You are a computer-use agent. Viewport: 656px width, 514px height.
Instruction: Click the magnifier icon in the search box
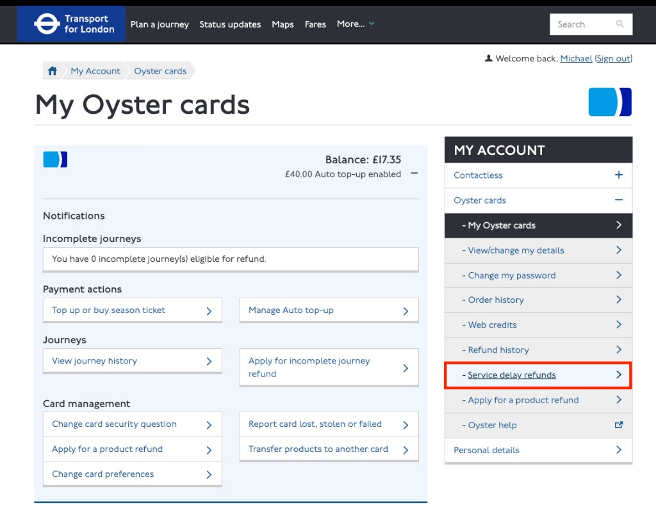point(619,24)
